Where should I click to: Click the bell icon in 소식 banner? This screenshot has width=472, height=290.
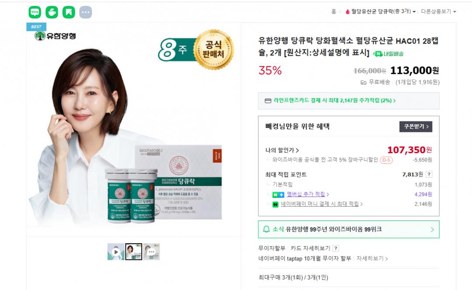click(266, 229)
